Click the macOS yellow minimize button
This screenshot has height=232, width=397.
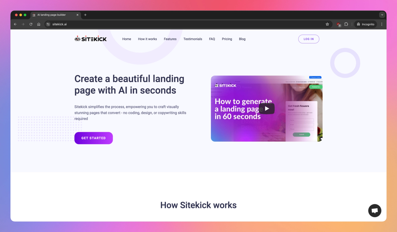pyautogui.click(x=21, y=15)
